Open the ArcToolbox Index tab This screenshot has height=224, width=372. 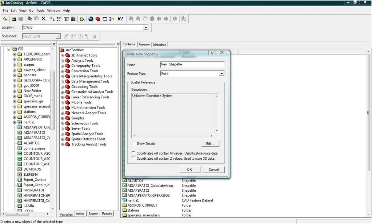pos(80,214)
